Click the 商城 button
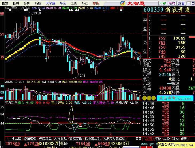195x148 pixels. (172, 3)
